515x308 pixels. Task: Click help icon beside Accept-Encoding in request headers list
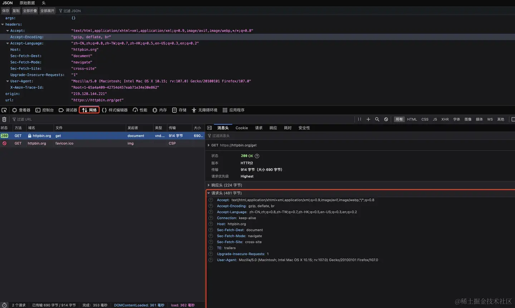[x=211, y=206]
